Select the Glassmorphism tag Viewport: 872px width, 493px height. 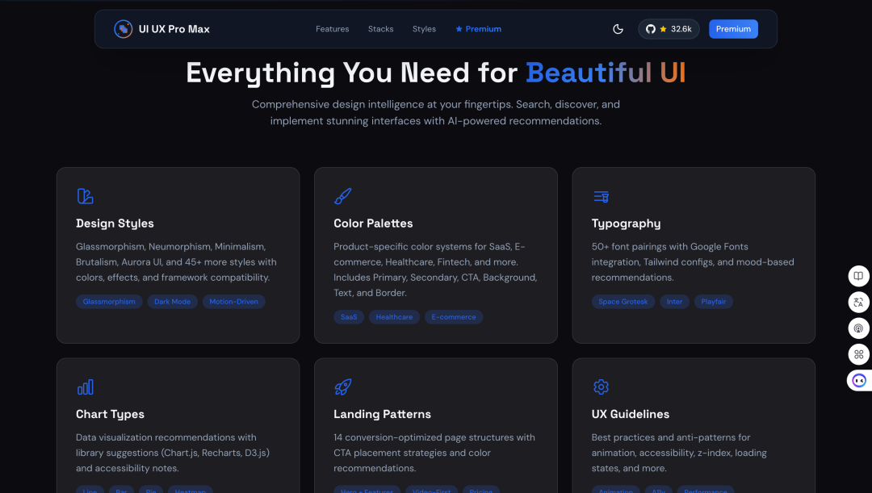tap(109, 302)
